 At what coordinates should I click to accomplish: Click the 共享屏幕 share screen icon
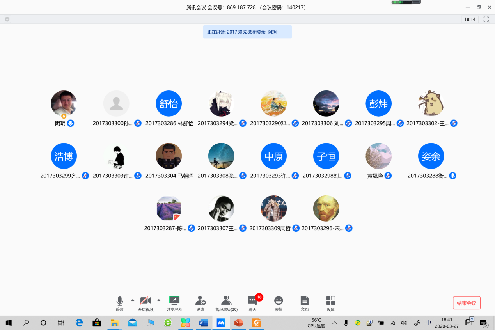pyautogui.click(x=174, y=301)
